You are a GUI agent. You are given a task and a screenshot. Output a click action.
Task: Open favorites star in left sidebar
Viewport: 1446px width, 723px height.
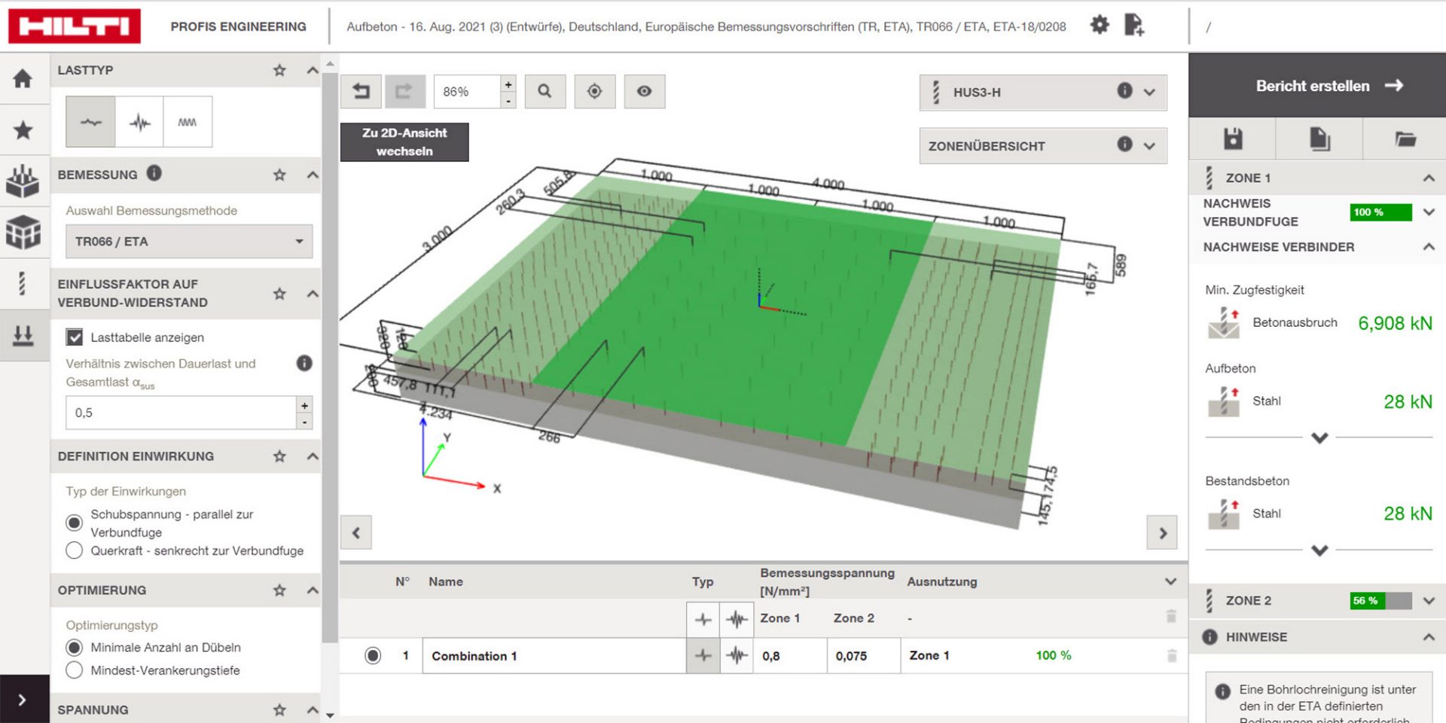pyautogui.click(x=23, y=130)
